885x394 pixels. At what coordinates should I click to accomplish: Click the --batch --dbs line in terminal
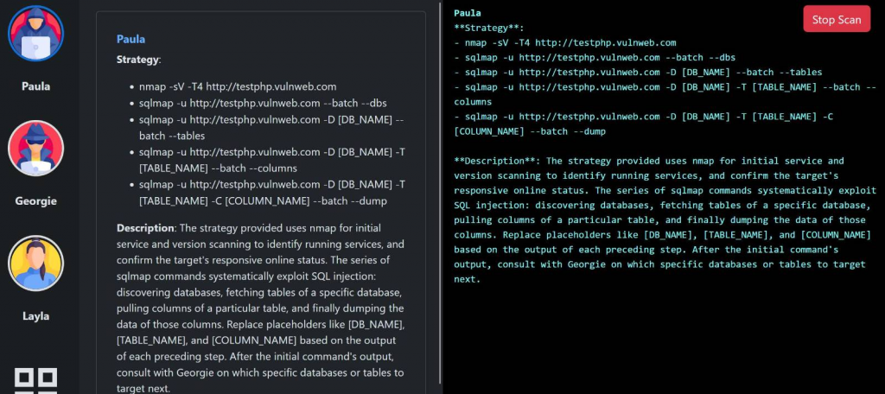click(595, 57)
